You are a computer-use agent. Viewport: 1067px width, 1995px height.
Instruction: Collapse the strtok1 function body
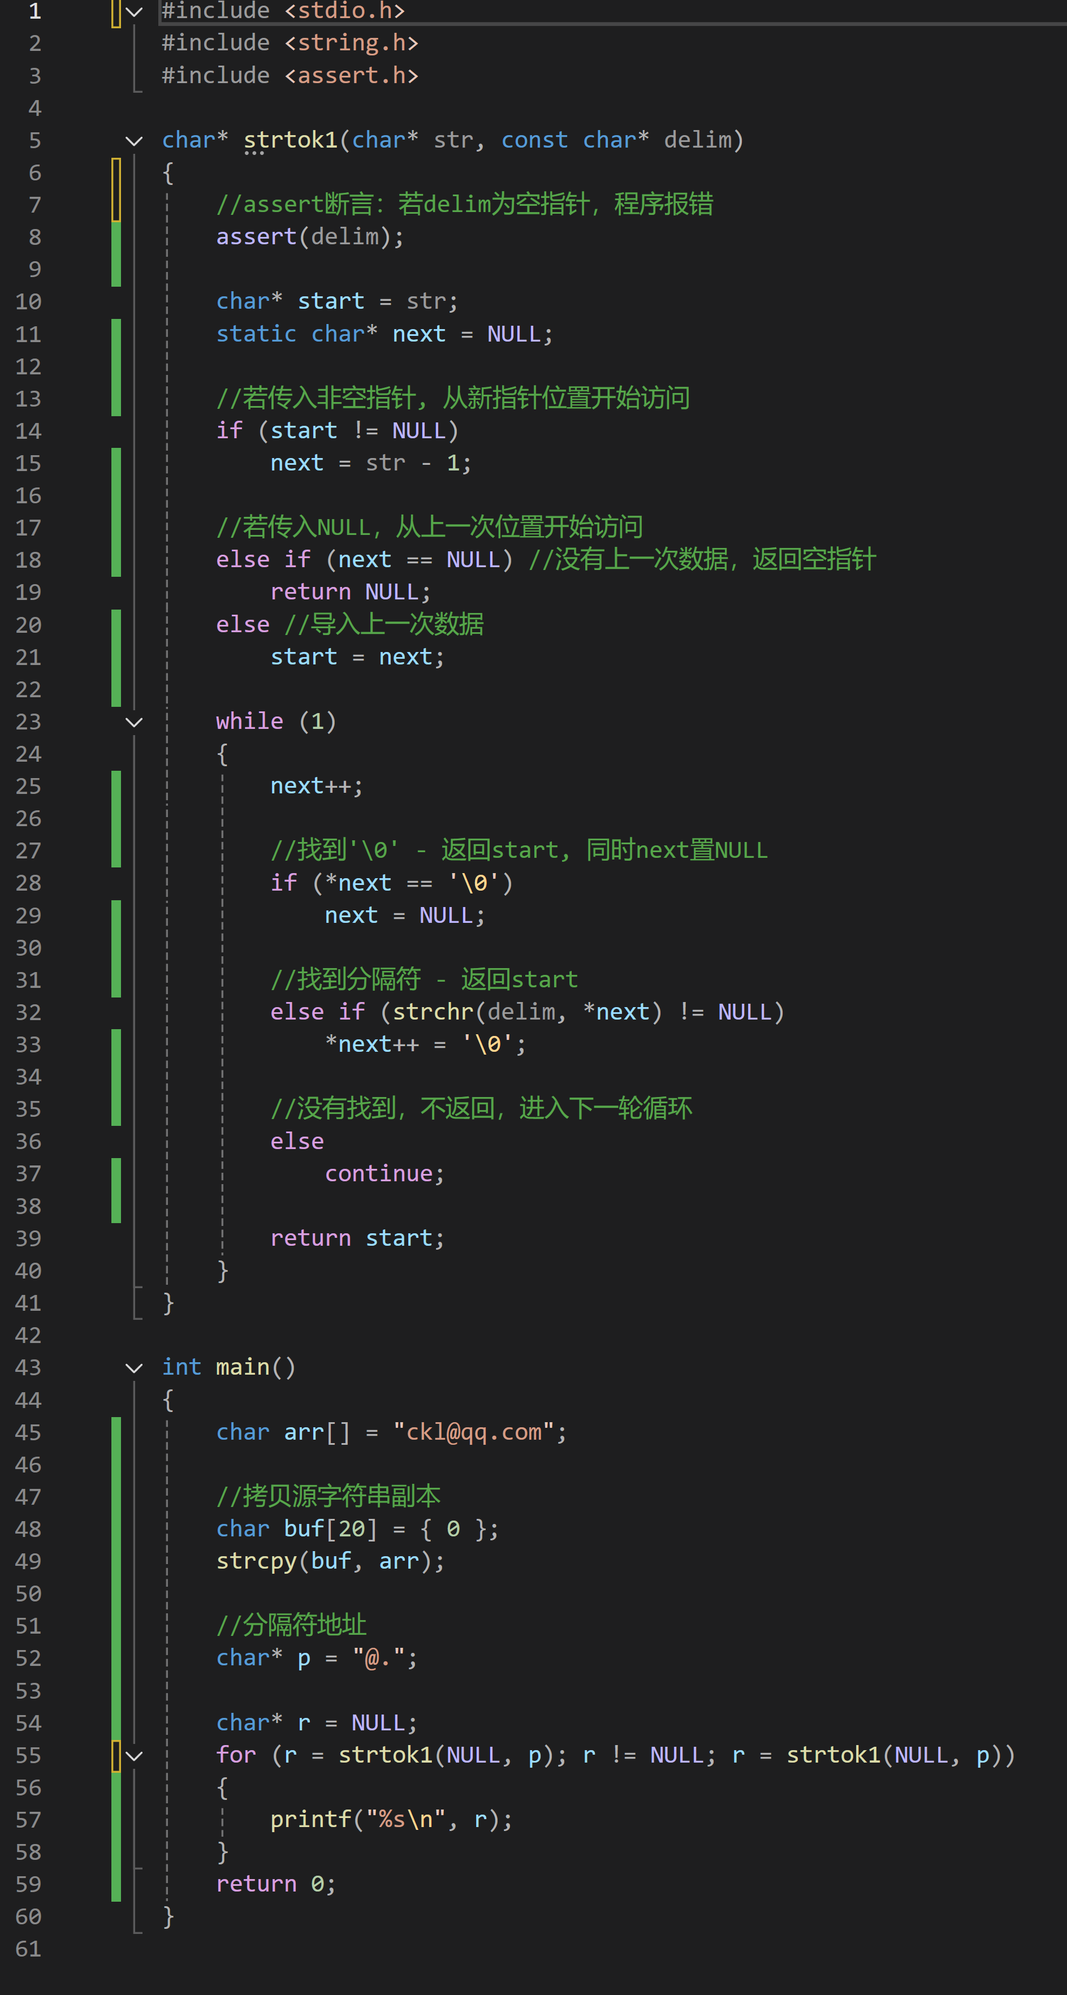[x=133, y=140]
